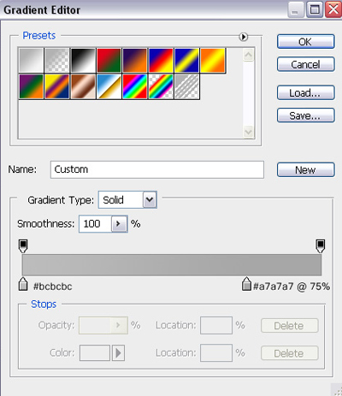The width and height of the screenshot is (342, 396).
Task: Select the left opacity stop above gradient
Action: pyautogui.click(x=23, y=245)
